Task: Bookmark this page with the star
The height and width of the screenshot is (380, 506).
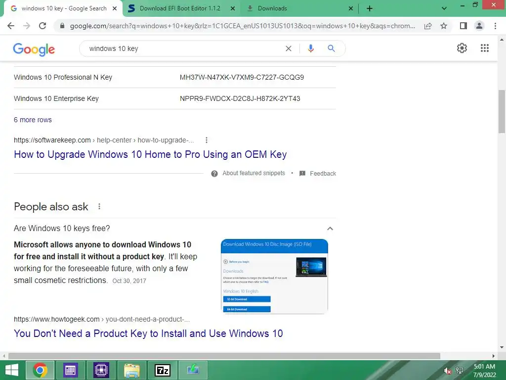Action: [x=444, y=26]
